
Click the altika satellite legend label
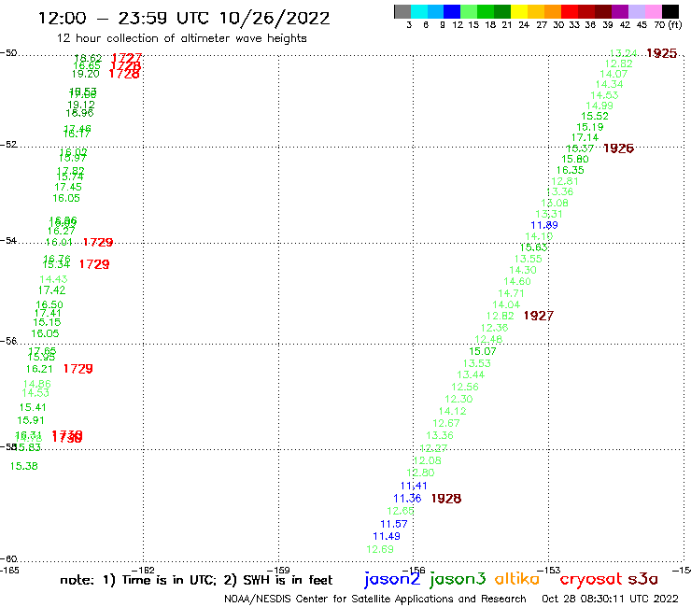[x=517, y=579]
